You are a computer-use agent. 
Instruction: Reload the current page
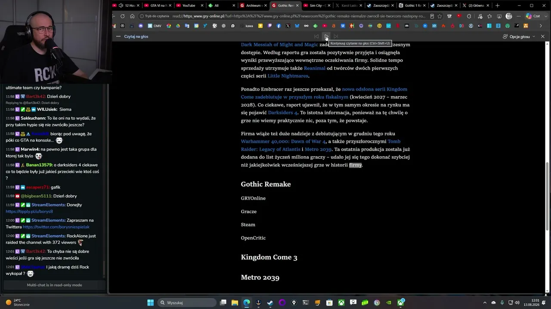[123, 16]
